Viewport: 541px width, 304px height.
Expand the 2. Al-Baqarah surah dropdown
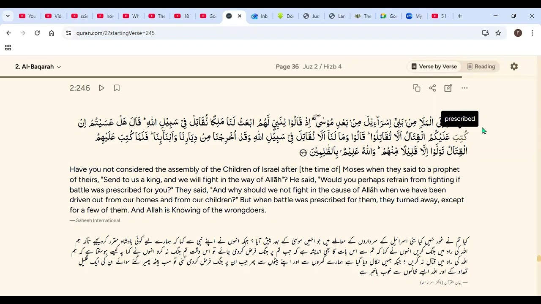pos(38,67)
